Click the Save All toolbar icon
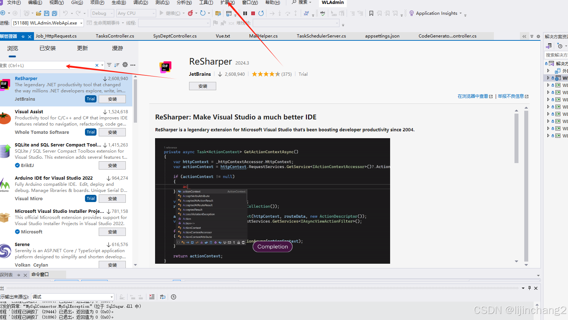Viewport: 568px width, 320px height. (55, 13)
